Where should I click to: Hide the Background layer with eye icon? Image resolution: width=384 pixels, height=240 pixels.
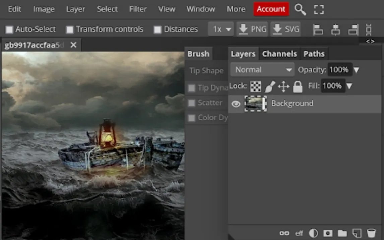(236, 104)
